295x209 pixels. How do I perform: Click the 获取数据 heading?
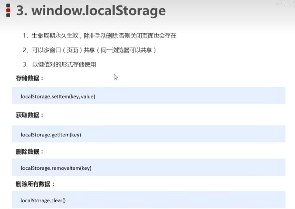coord(30,115)
